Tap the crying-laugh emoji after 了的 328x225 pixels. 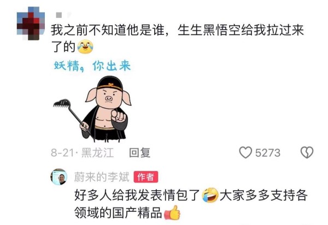85,47
